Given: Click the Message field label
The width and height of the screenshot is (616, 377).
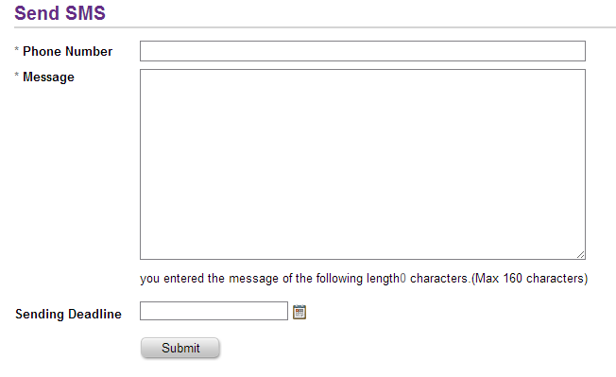Looking at the screenshot, I should pos(48,77).
